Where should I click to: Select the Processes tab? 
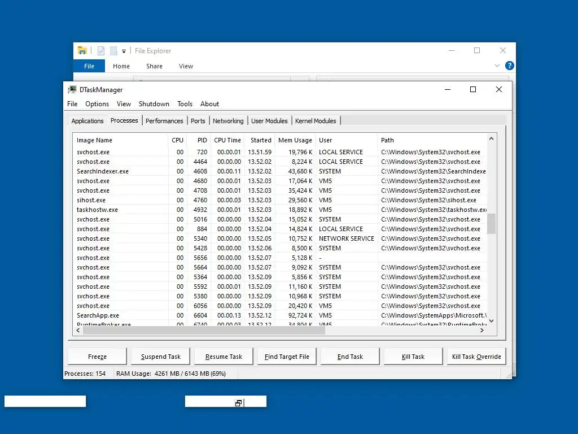124,120
